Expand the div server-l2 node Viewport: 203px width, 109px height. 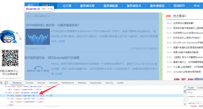click(8, 99)
